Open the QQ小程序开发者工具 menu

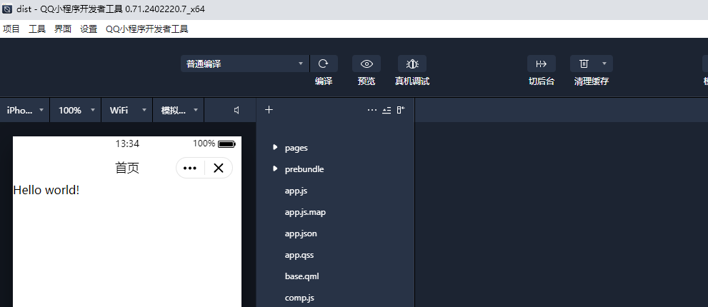pos(146,29)
